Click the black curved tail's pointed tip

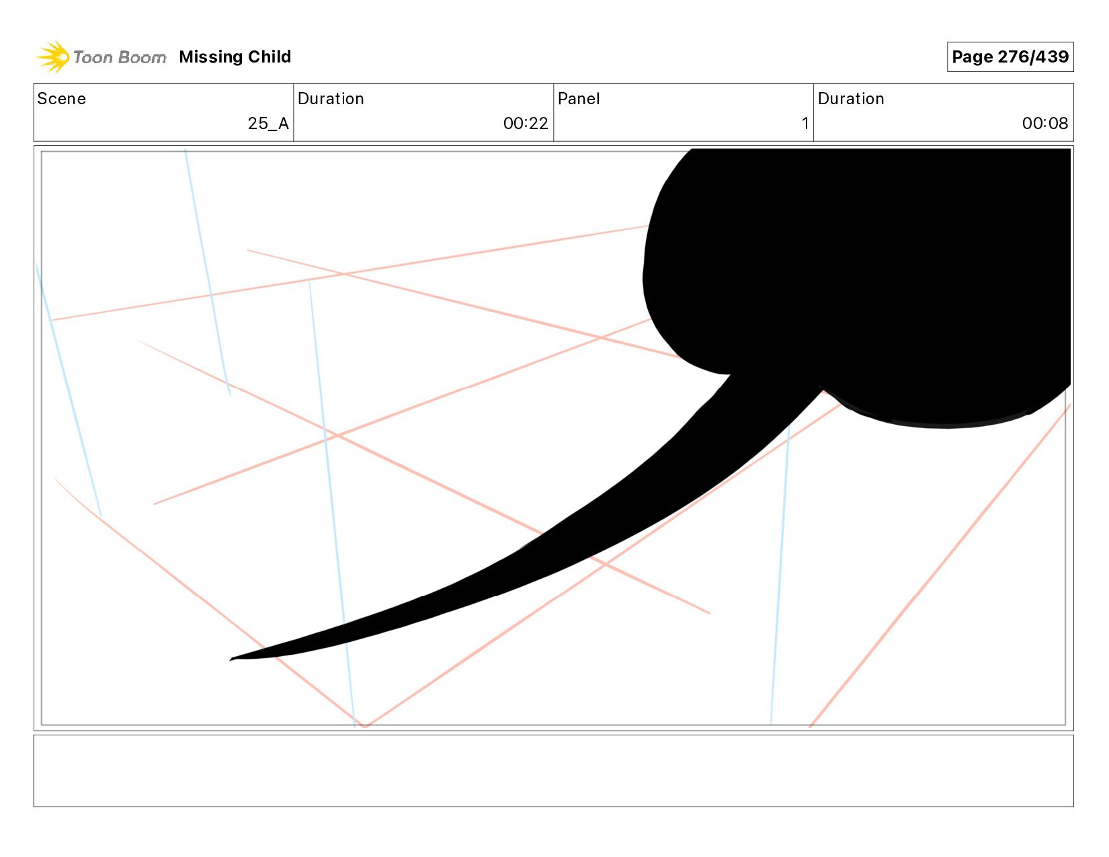(x=234, y=659)
